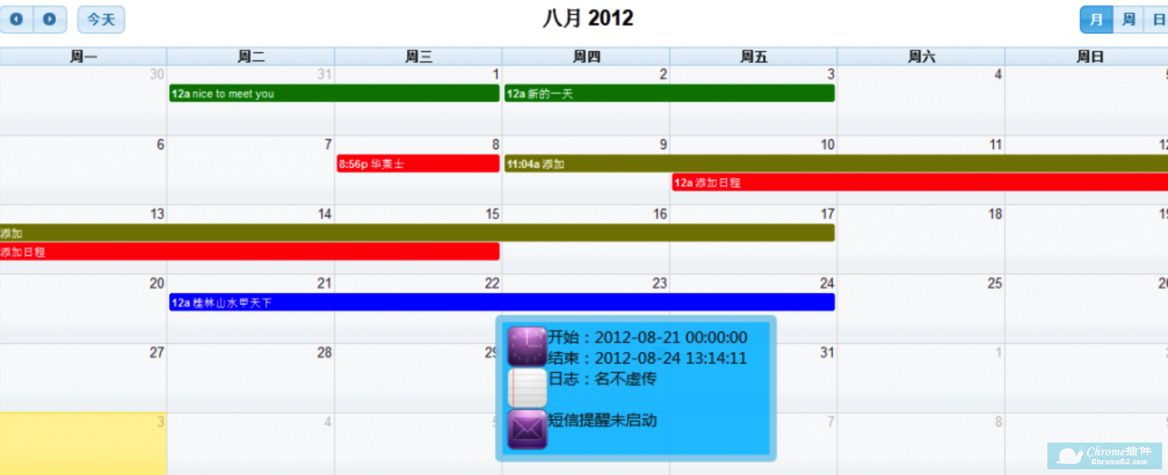Click the '日志：名不虚传' log text
The height and width of the screenshot is (475, 1168).
602,379
